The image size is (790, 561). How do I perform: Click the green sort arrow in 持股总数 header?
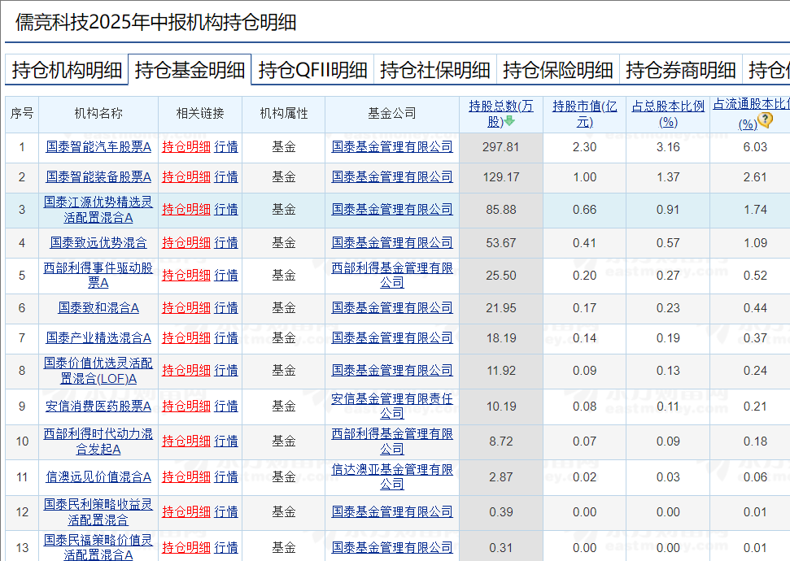509,121
